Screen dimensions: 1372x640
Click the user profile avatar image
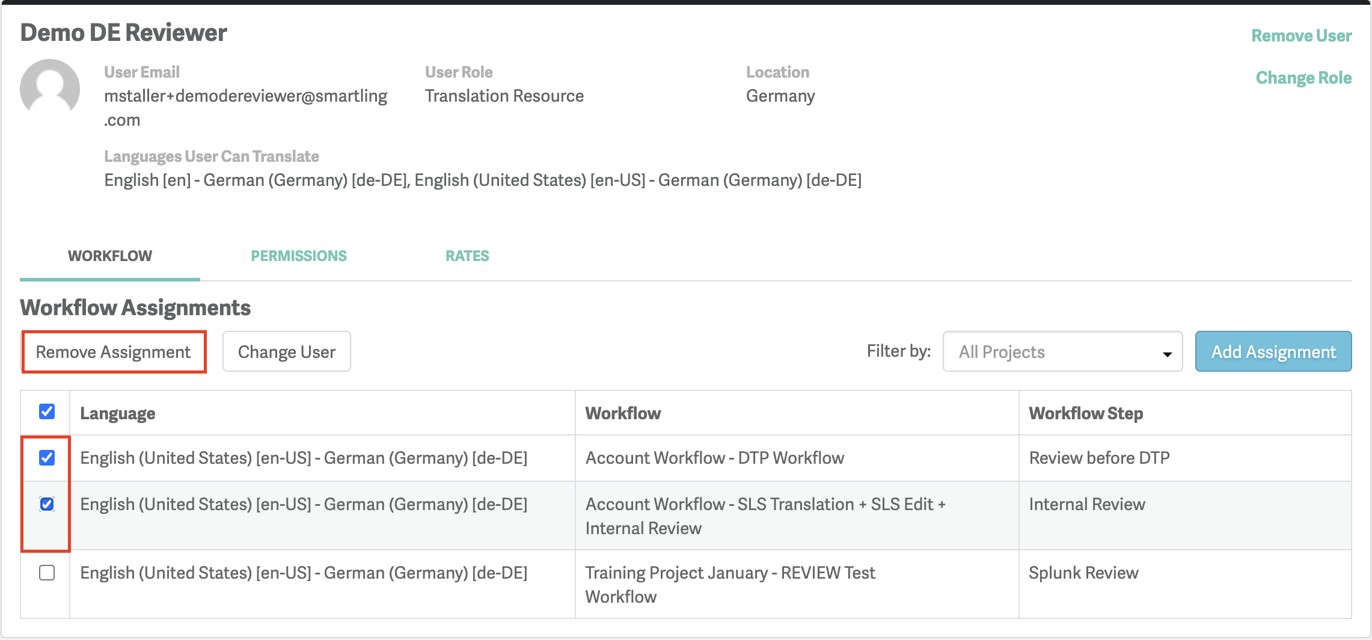coord(50,88)
